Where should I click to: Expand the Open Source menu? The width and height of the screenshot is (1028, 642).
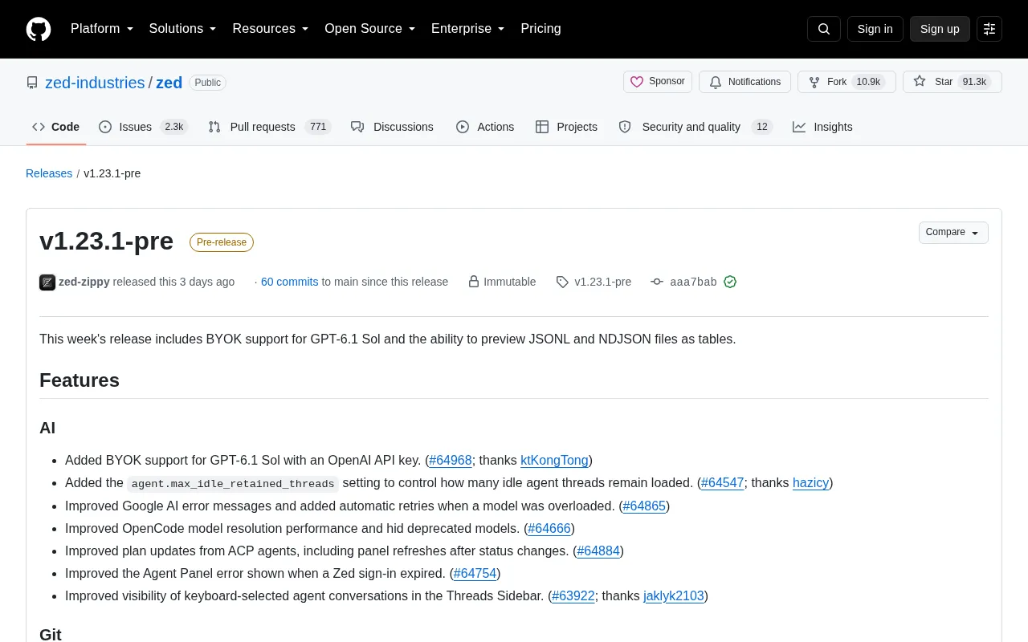[369, 29]
